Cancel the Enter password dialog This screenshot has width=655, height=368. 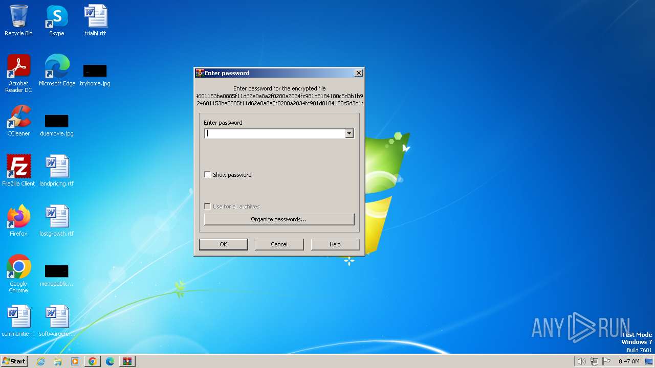279,244
